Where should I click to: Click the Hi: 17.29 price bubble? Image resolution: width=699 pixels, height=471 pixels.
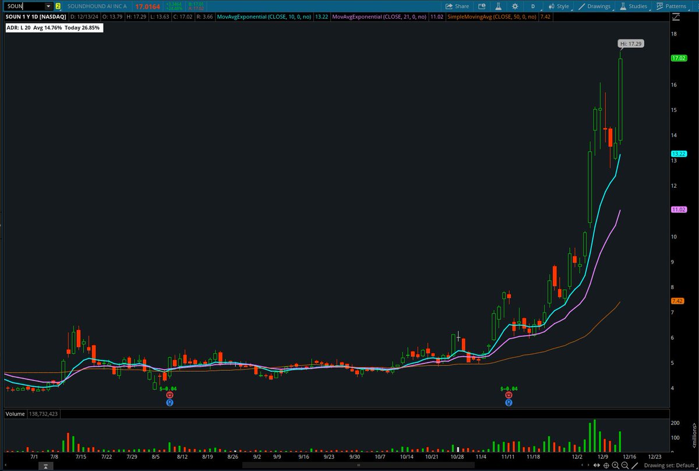click(631, 44)
